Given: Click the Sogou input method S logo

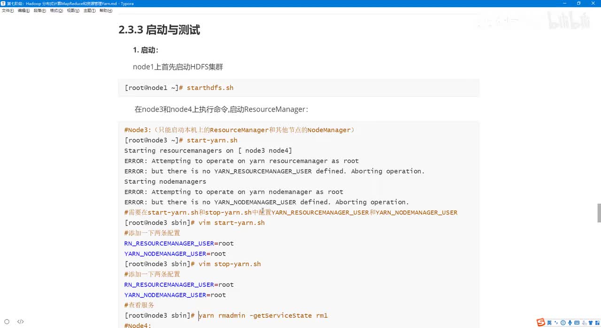Looking at the screenshot, I should coord(541,322).
